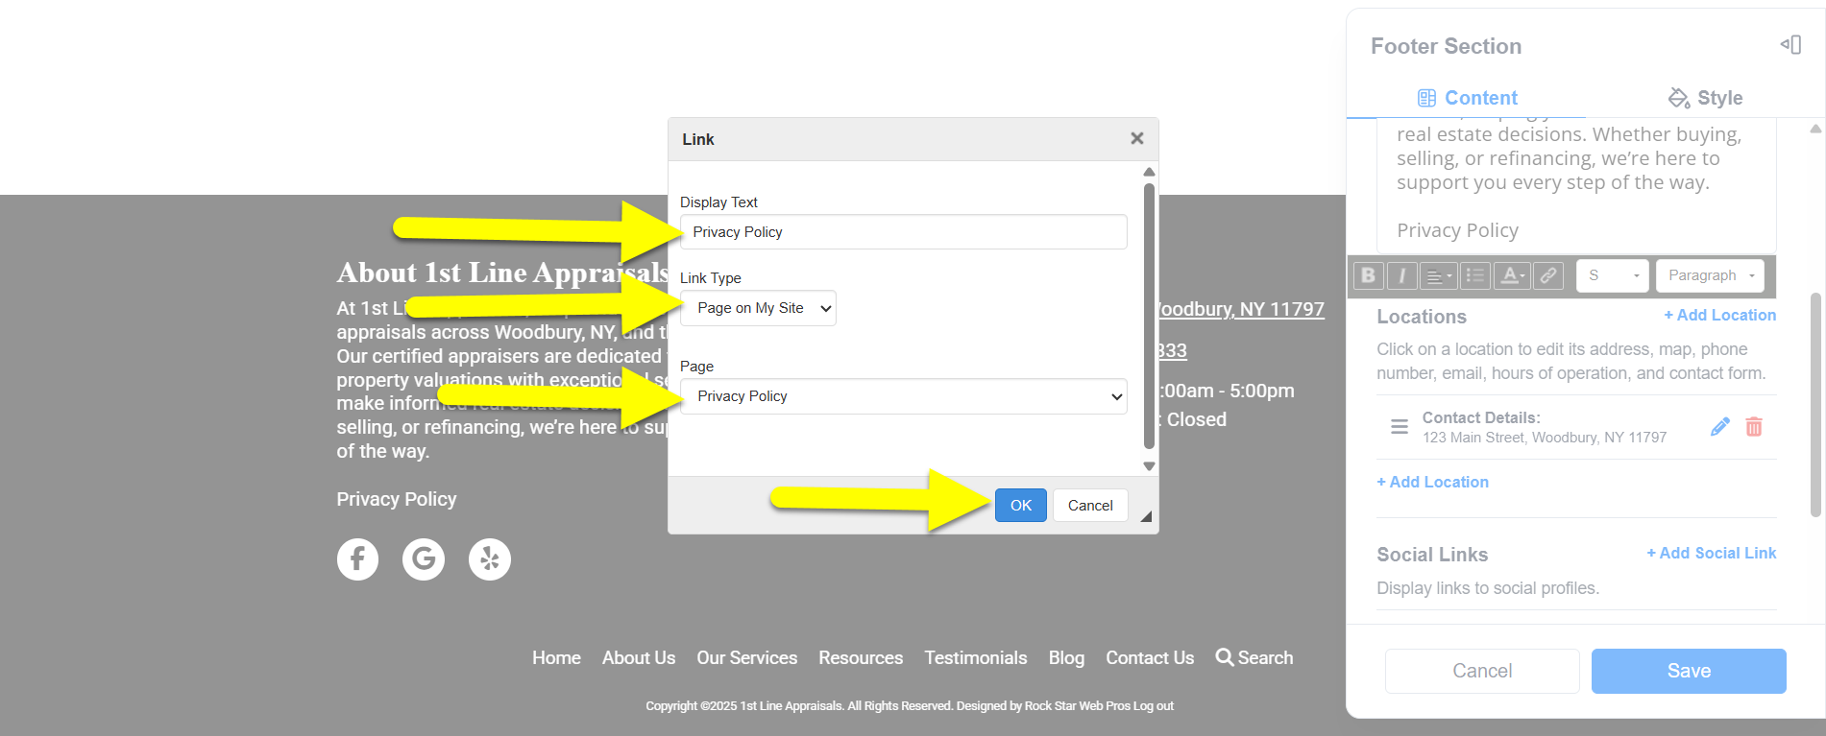Click the Rock Star Web Pros credit link
This screenshot has height=736, width=1826.
tap(1078, 705)
